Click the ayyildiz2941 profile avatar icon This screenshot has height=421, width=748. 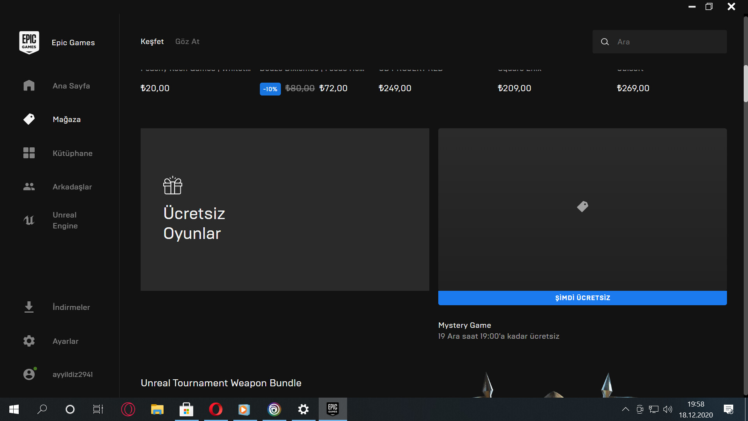pyautogui.click(x=29, y=374)
